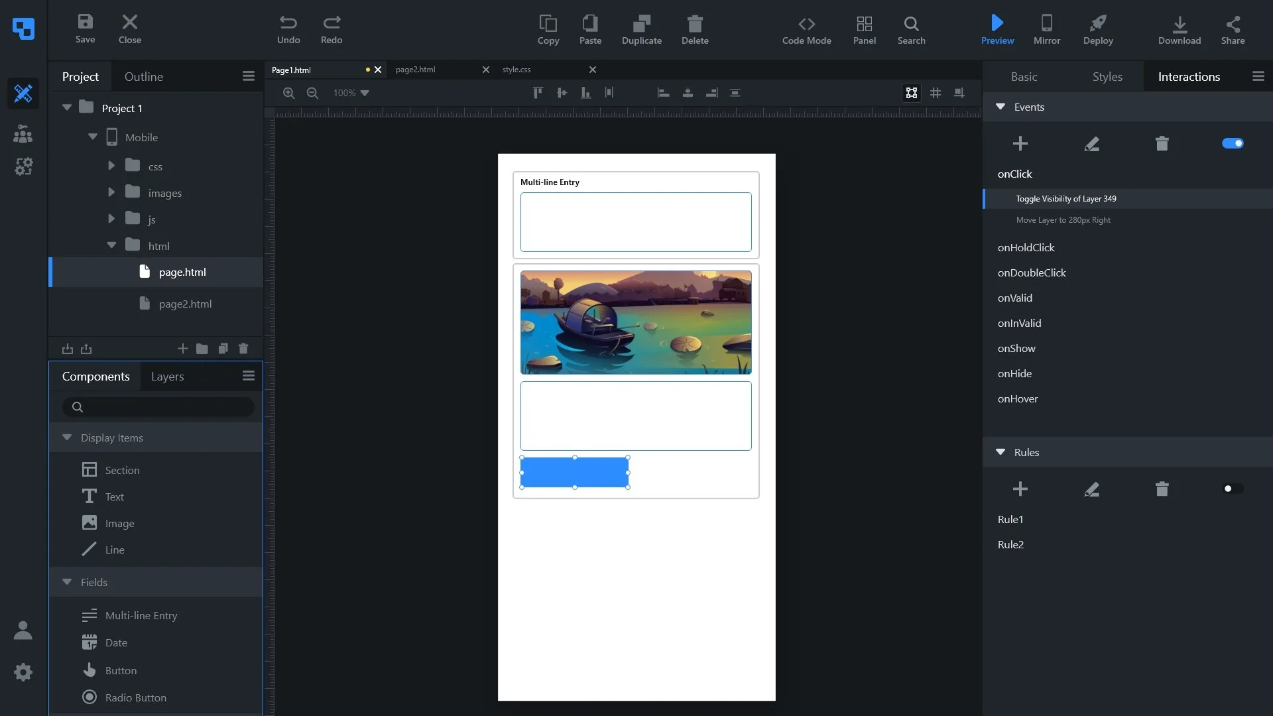
Task: Delete the selected rule with trash icon
Action: coord(1162,489)
